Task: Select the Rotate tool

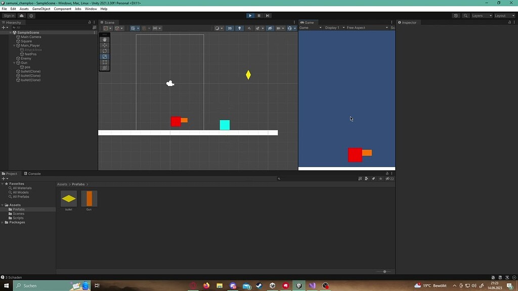Action: (x=104, y=51)
